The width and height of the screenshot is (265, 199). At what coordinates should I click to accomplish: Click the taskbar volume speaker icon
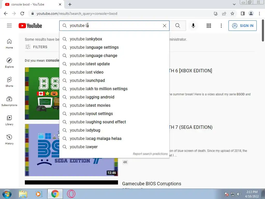(239, 194)
